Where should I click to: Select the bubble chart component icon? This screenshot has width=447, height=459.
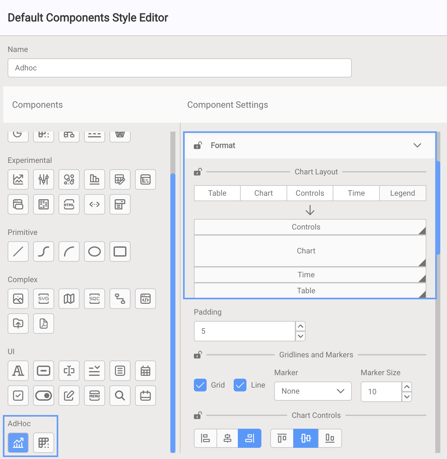tap(69, 179)
